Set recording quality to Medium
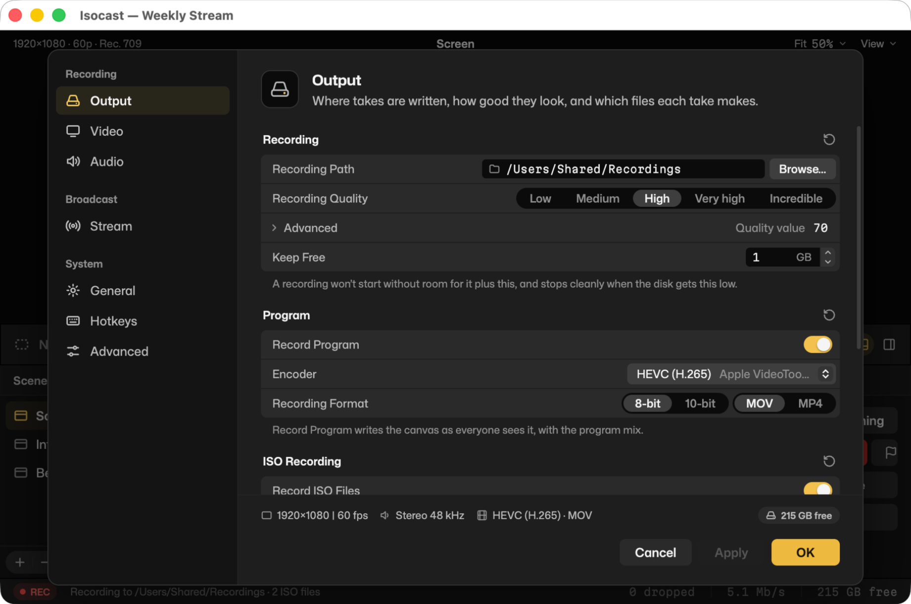911x604 pixels. 597,199
